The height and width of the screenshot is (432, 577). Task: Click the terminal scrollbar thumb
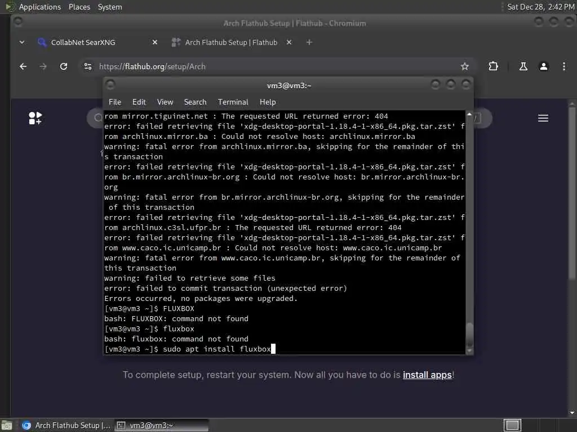click(x=469, y=334)
